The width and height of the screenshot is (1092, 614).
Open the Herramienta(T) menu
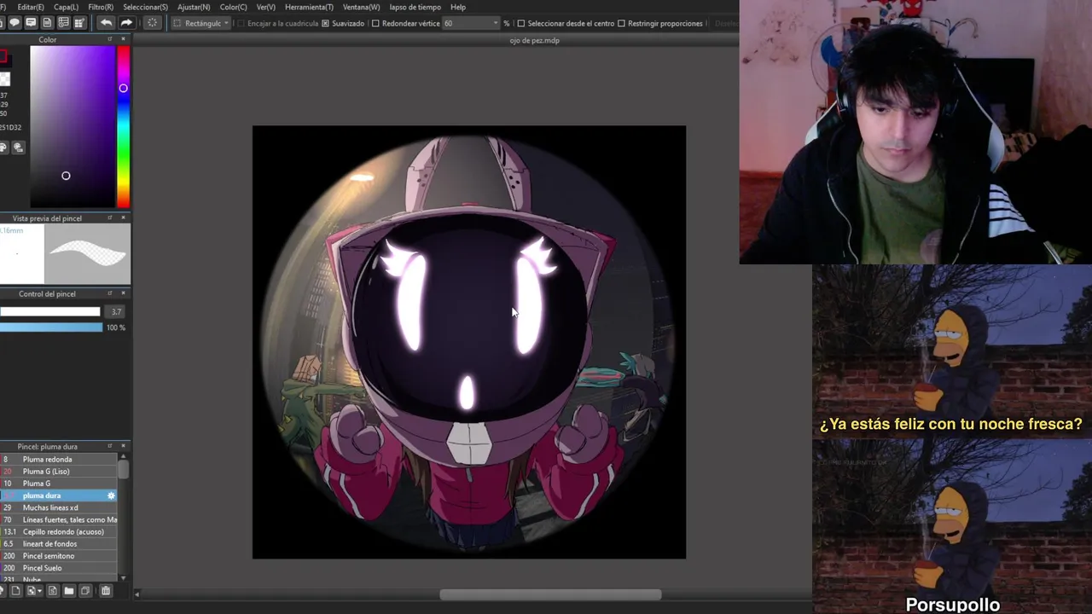309,7
